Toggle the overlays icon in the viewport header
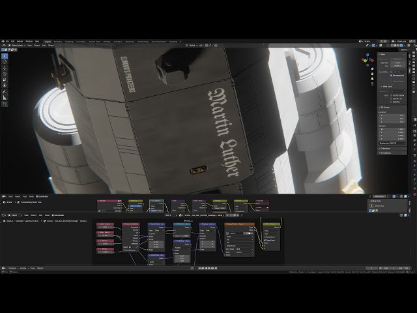The width and height of the screenshot is (417, 313). [x=381, y=46]
